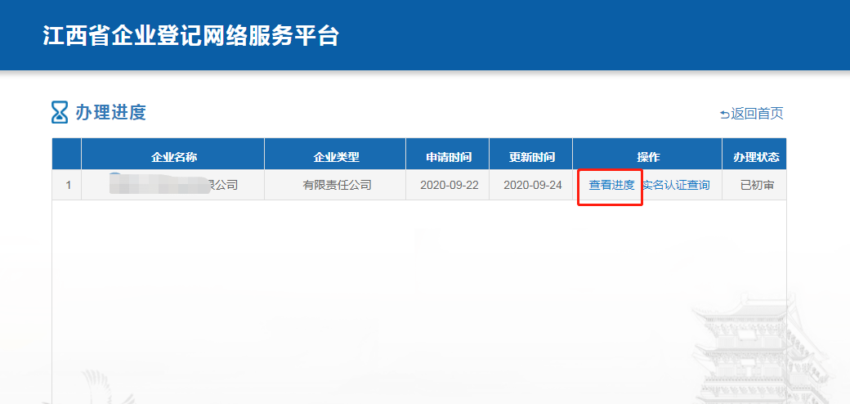Screen dimensions: 850x404
Task: Click the update date 2020-09-24
Action: pos(532,185)
